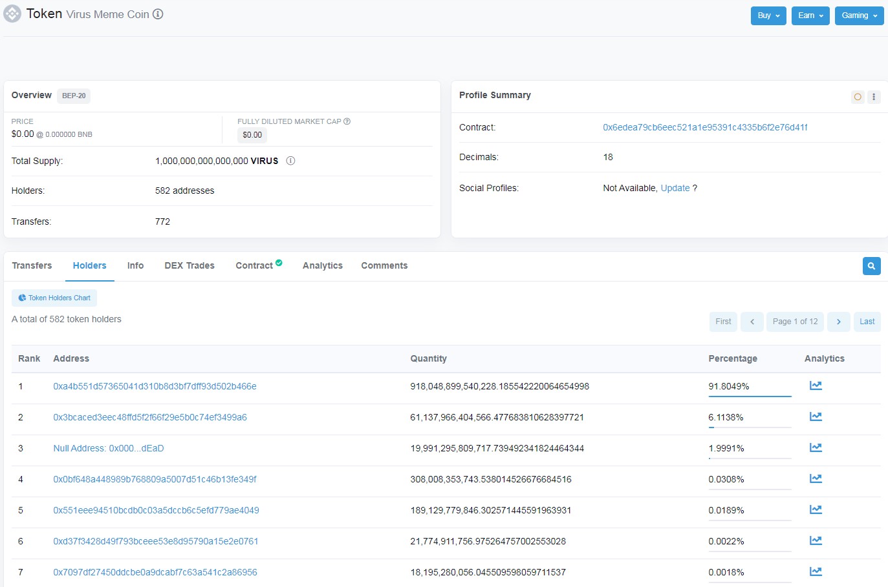Go to previous page with left chevron

(752, 322)
